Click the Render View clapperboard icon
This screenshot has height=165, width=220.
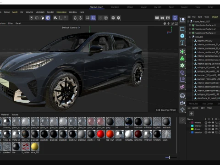(157, 18)
